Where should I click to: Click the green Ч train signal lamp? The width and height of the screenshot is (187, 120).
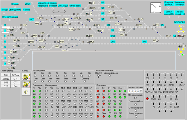pyautogui.click(x=34, y=91)
